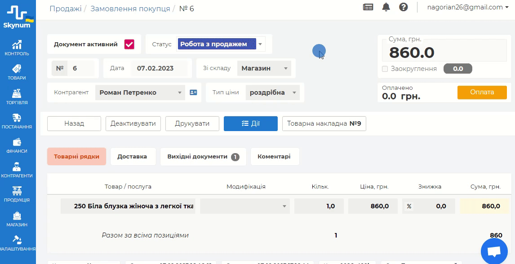Switch to the Доставка tab
Image resolution: width=515 pixels, height=264 pixels.
tap(132, 157)
